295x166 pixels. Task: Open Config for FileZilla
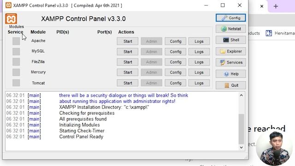[x=176, y=62]
